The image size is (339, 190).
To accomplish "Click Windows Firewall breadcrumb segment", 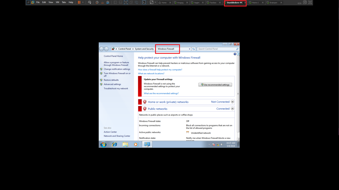I will tap(166, 49).
